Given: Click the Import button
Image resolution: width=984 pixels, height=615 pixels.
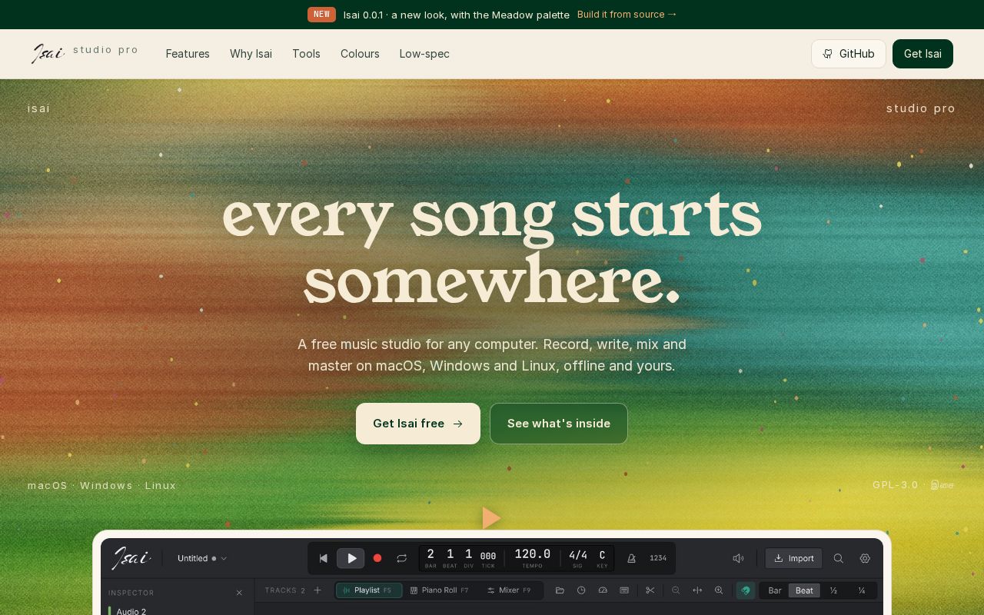Looking at the screenshot, I should [x=793, y=558].
